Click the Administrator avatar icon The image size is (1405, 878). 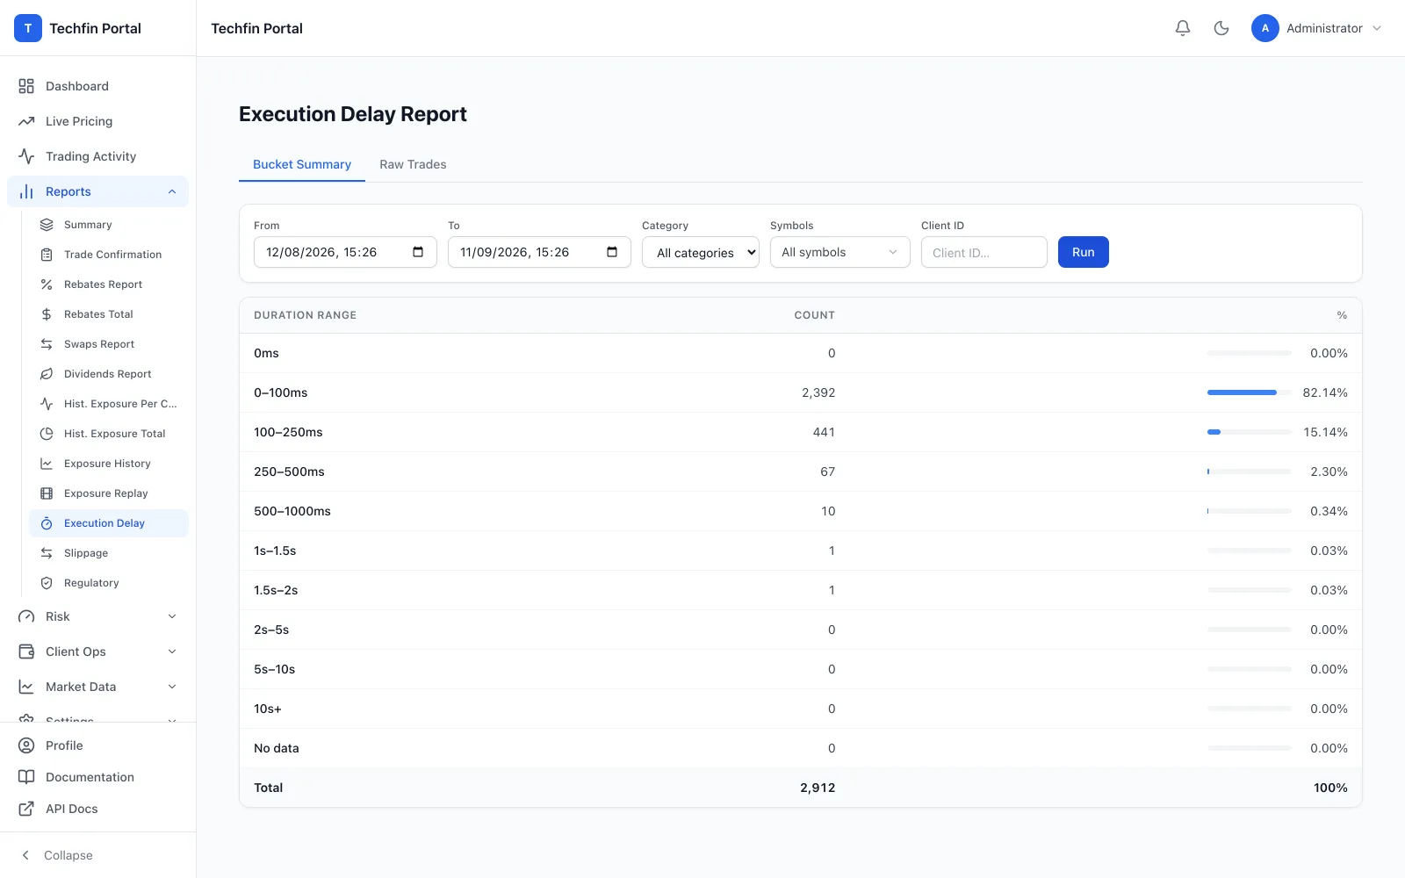pos(1265,28)
